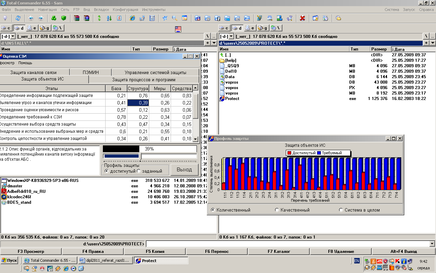
Task: Click the red X toolbar icon
Action: click(x=302, y=18)
